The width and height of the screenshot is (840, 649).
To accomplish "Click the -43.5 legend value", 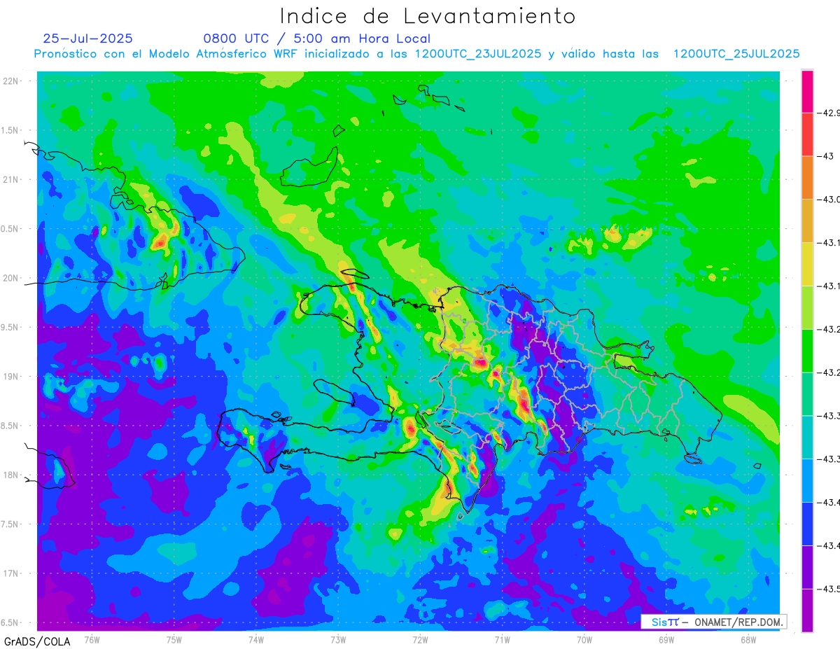I will coord(829,589).
